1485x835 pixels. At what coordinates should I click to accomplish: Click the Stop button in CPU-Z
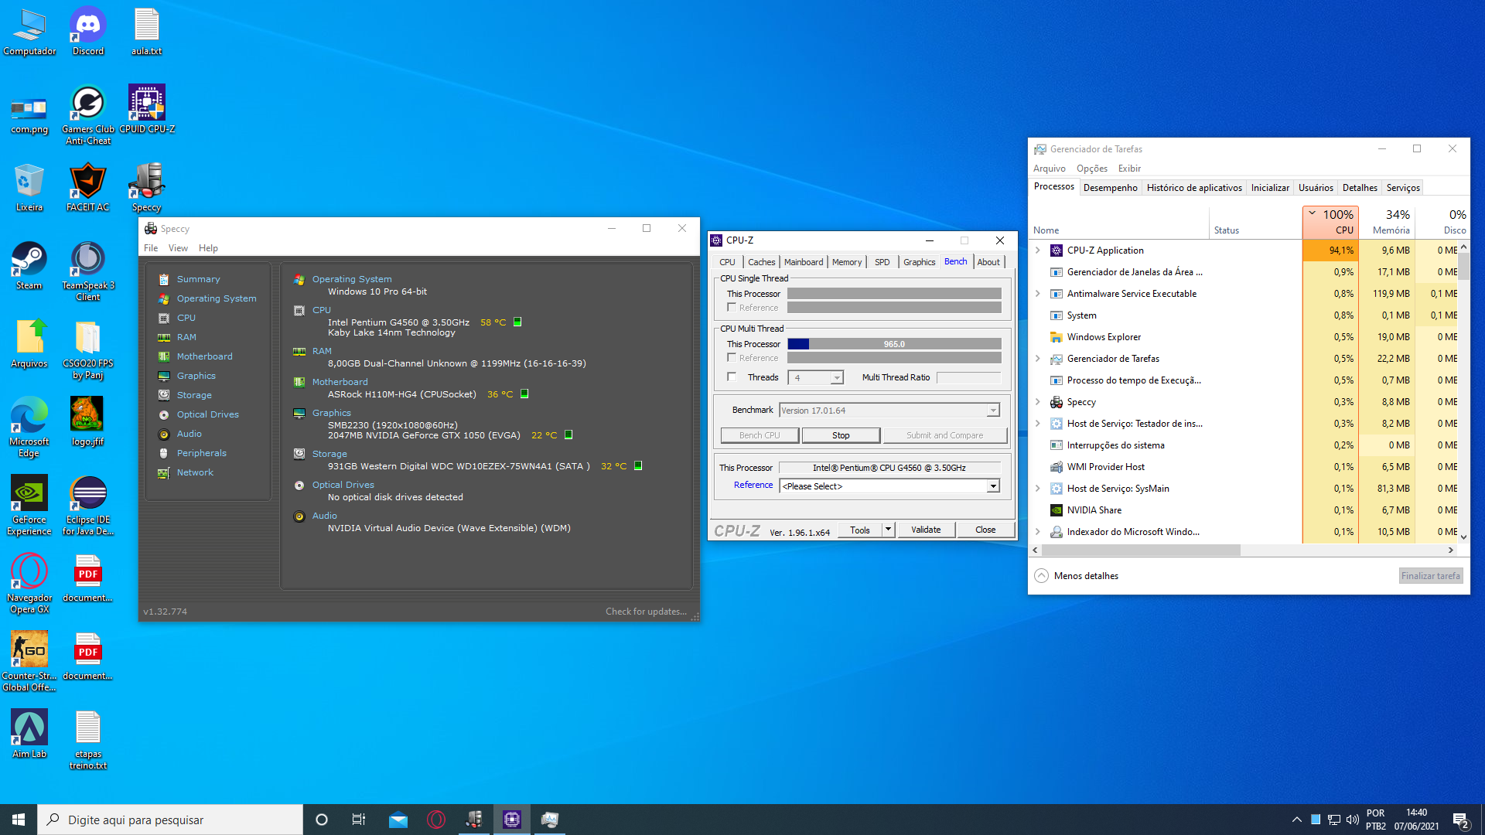point(841,435)
